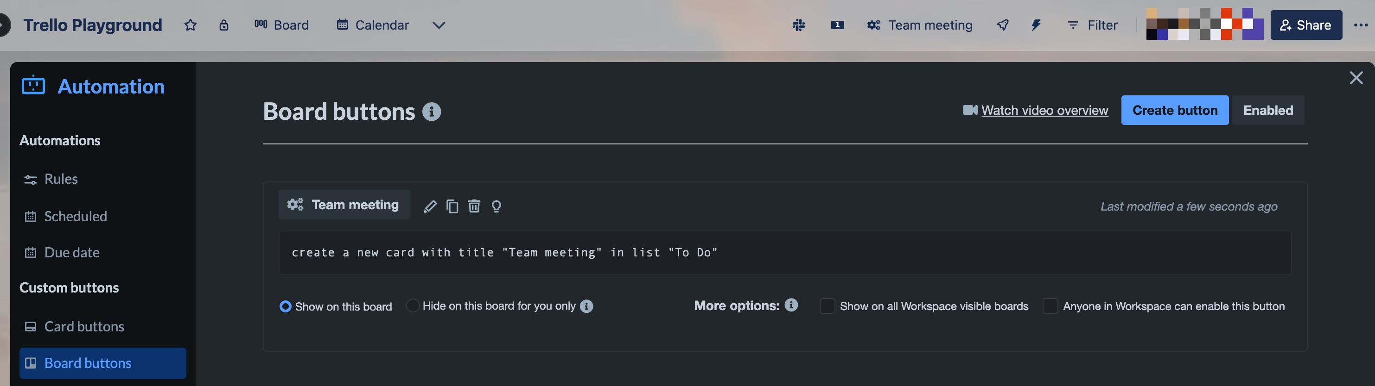The width and height of the screenshot is (1375, 386).
Task: Click the Slack icon in the header
Action: [798, 25]
